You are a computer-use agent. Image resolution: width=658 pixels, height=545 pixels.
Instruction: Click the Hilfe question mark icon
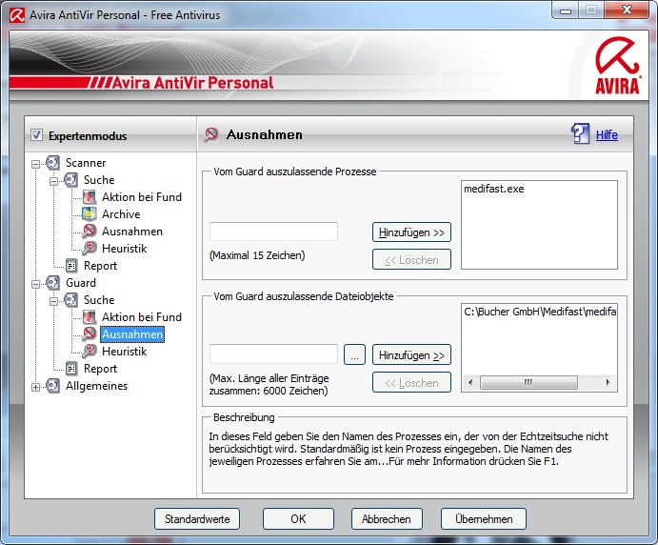[580, 134]
